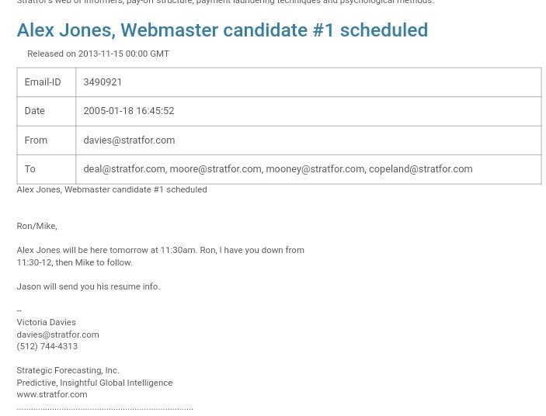Screen dimensions: 546x416
Task: Click the To label cell
Action: pos(47,169)
